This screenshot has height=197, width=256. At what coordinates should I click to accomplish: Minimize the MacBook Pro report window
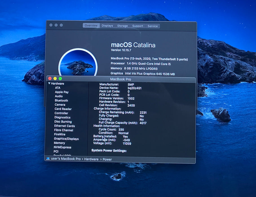[55, 79]
